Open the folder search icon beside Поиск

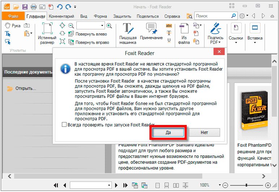(x=189, y=16)
